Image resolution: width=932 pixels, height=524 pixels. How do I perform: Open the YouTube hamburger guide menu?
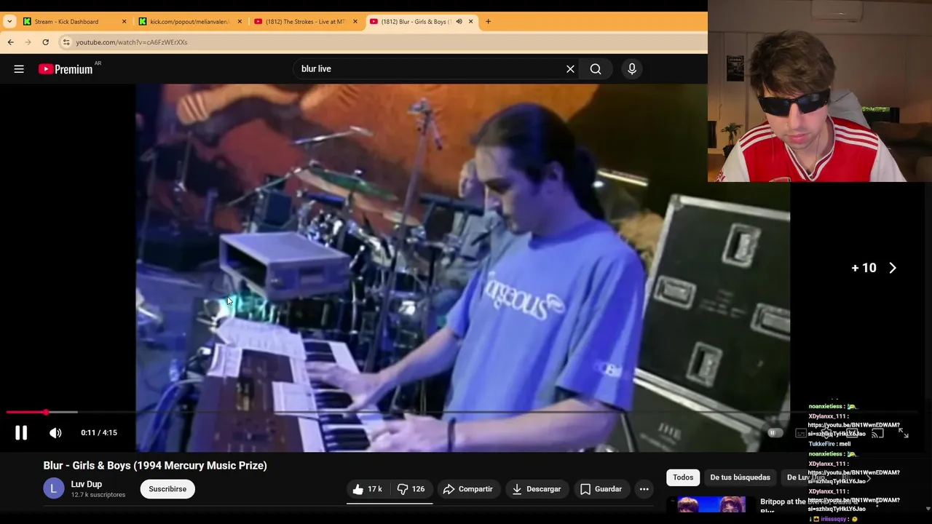pyautogui.click(x=19, y=69)
